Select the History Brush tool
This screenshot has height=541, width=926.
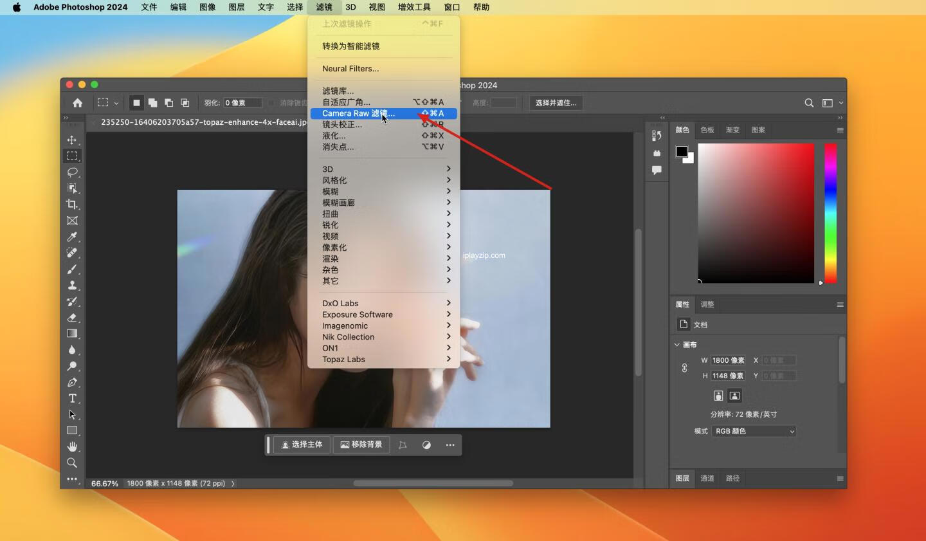[72, 301]
